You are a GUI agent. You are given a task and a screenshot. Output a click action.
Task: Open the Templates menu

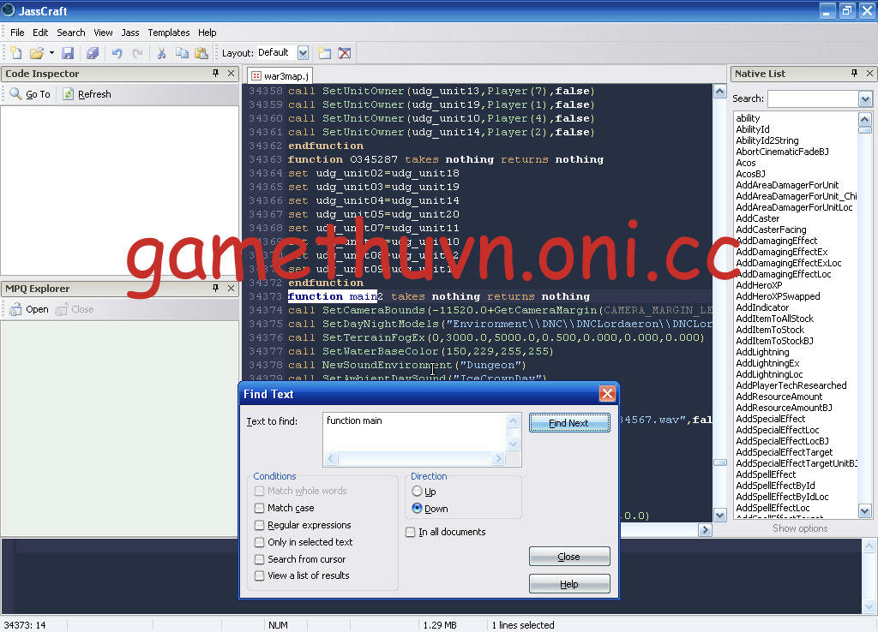[x=169, y=33]
